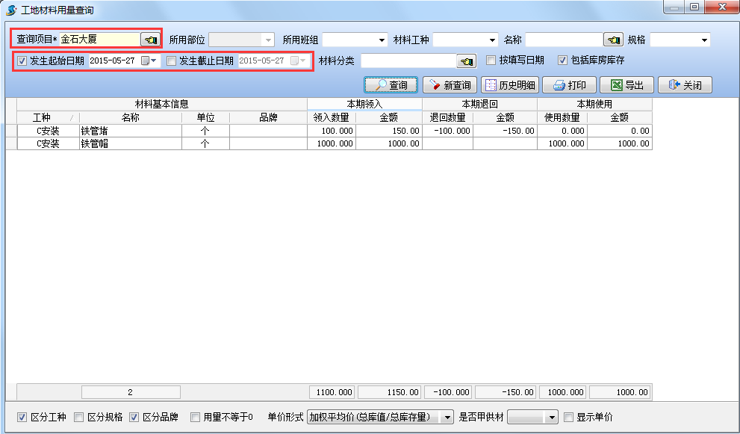Open lookup next to 查询项目 field
Image resolution: width=740 pixels, height=434 pixels.
tap(150, 40)
